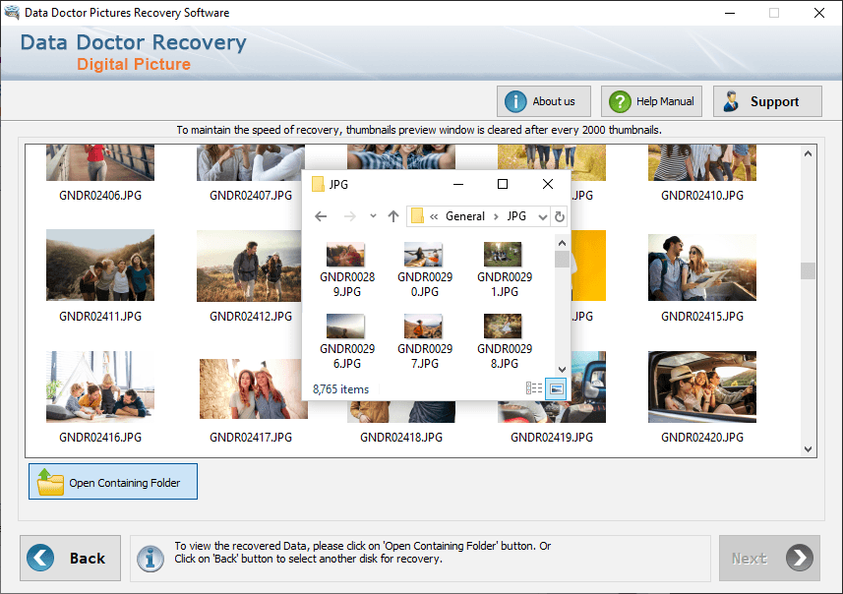Click main preview scrollbar down arrow
Viewport: 843px width, 594px height.
tap(808, 448)
